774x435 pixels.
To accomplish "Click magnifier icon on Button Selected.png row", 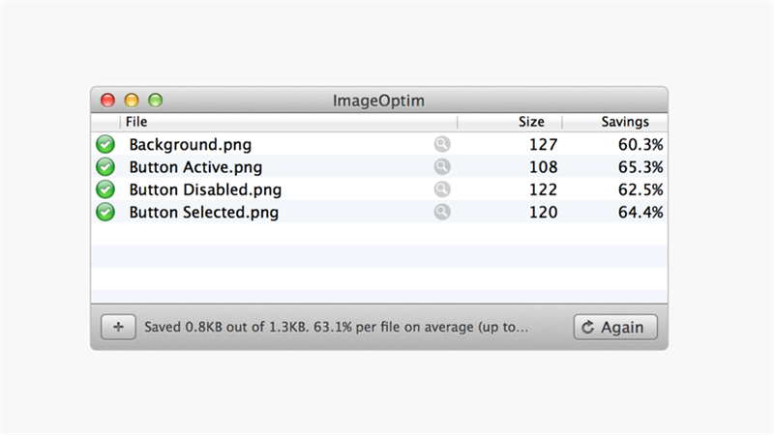I will point(442,212).
